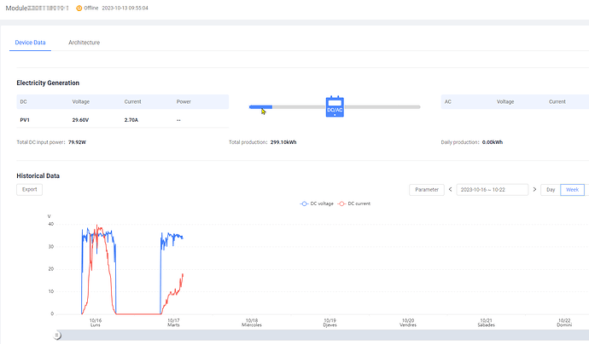This screenshot has width=589, height=344.
Task: Click the orange Offline status icon
Action: tap(79, 9)
